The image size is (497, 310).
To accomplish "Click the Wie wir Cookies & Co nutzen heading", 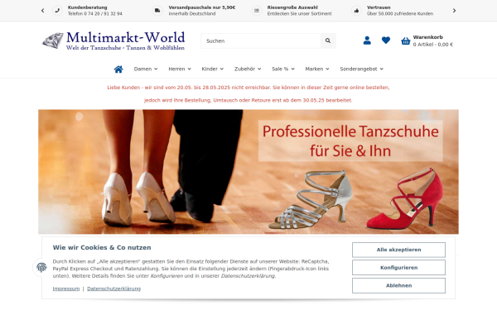I will tap(102, 248).
